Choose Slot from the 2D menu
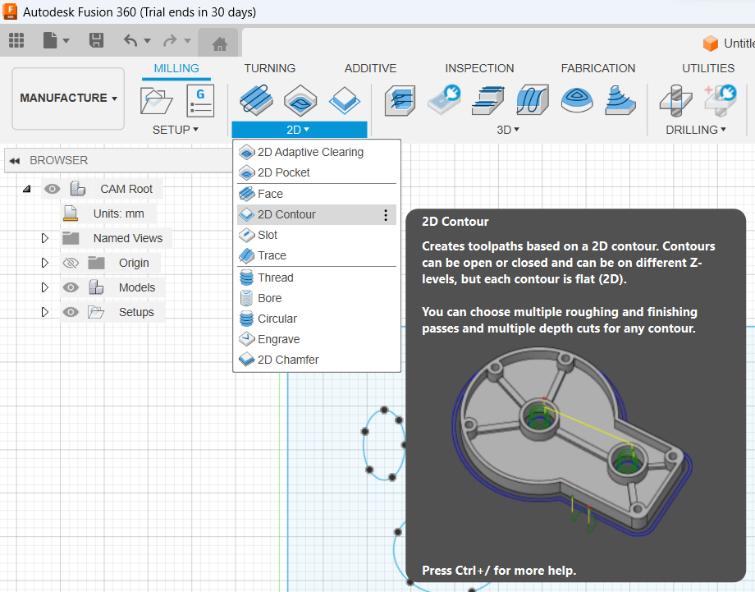This screenshot has height=592, width=755. point(316,235)
